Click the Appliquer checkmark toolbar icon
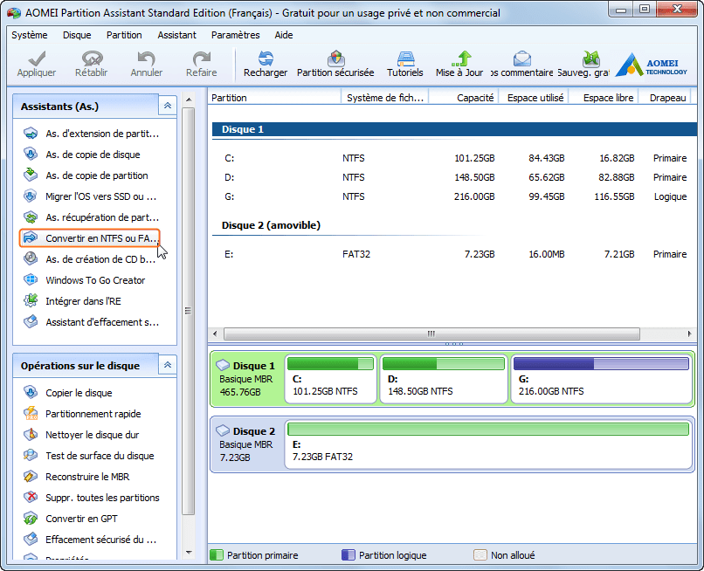The height and width of the screenshot is (571, 704). (x=37, y=58)
